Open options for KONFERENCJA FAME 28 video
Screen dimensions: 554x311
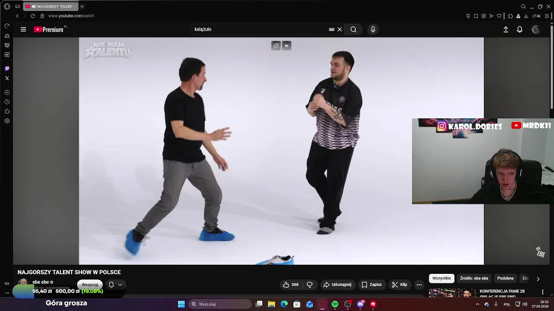pos(543,292)
